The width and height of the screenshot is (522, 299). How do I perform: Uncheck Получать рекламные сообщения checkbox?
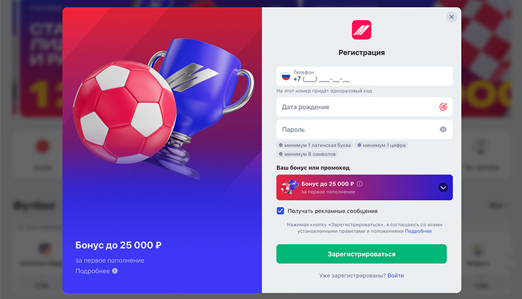[x=281, y=211]
